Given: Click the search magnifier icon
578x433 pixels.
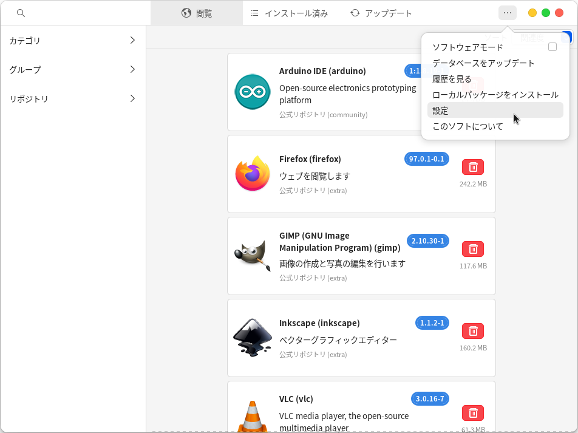Looking at the screenshot, I should coord(21,13).
